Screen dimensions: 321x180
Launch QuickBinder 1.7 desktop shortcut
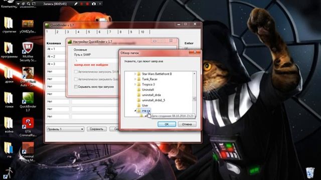point(28,102)
